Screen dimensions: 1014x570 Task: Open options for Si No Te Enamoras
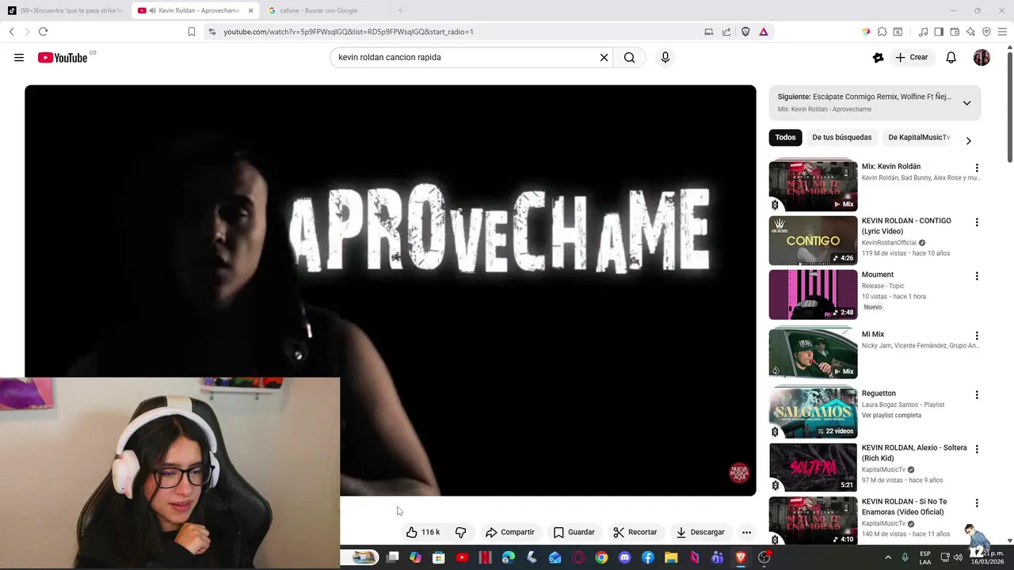(977, 503)
